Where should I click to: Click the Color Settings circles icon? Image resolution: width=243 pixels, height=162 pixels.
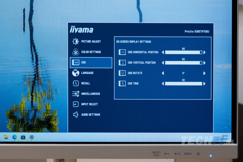click(75, 52)
